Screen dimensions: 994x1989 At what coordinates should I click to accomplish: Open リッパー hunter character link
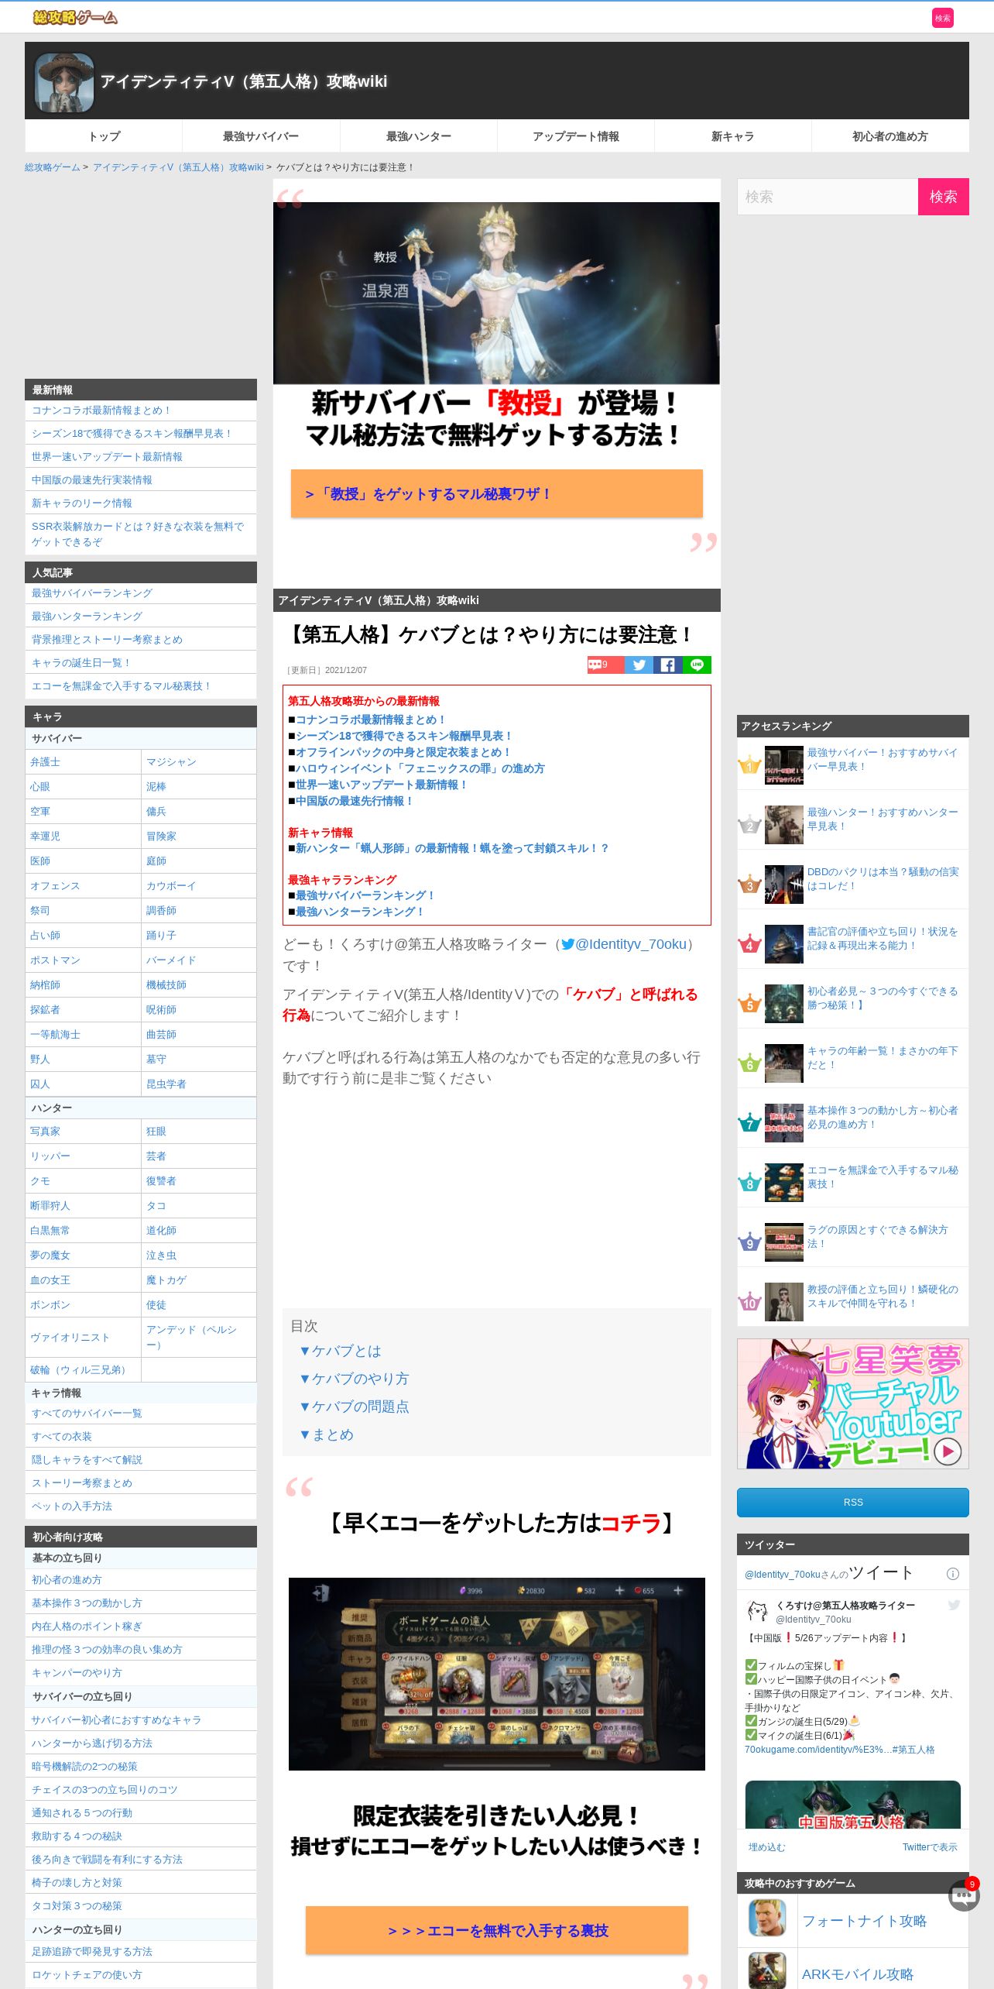pyautogui.click(x=50, y=1156)
